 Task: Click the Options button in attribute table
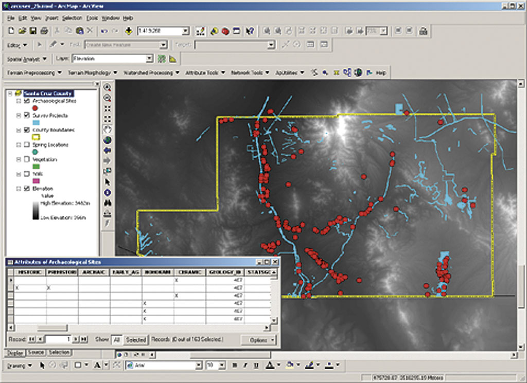pos(258,340)
